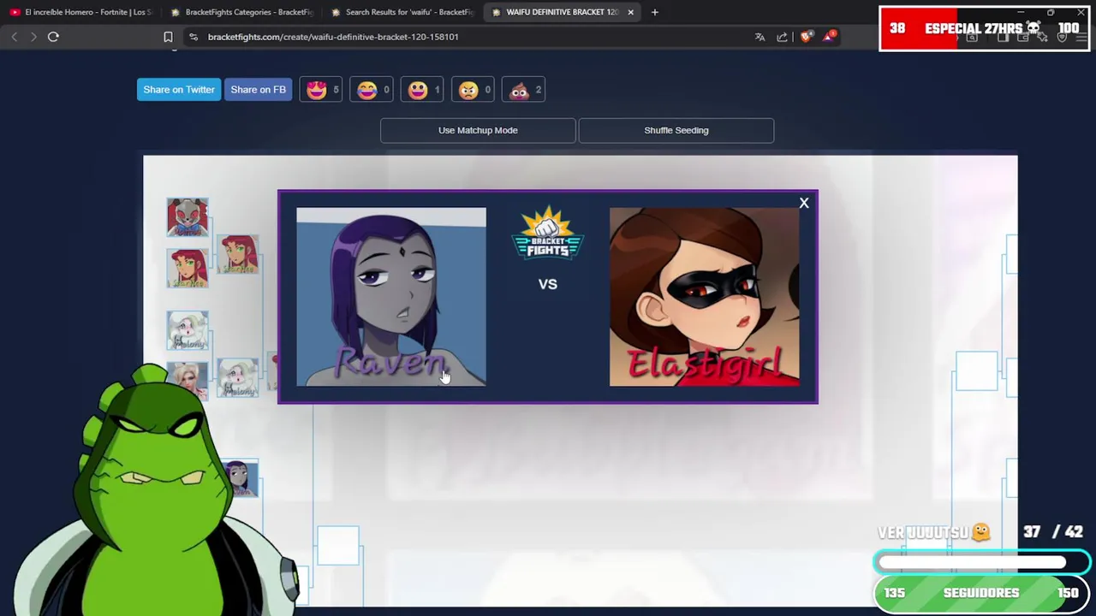This screenshot has height=616, width=1096.
Task: Click the address bar URL
Action: [333, 37]
